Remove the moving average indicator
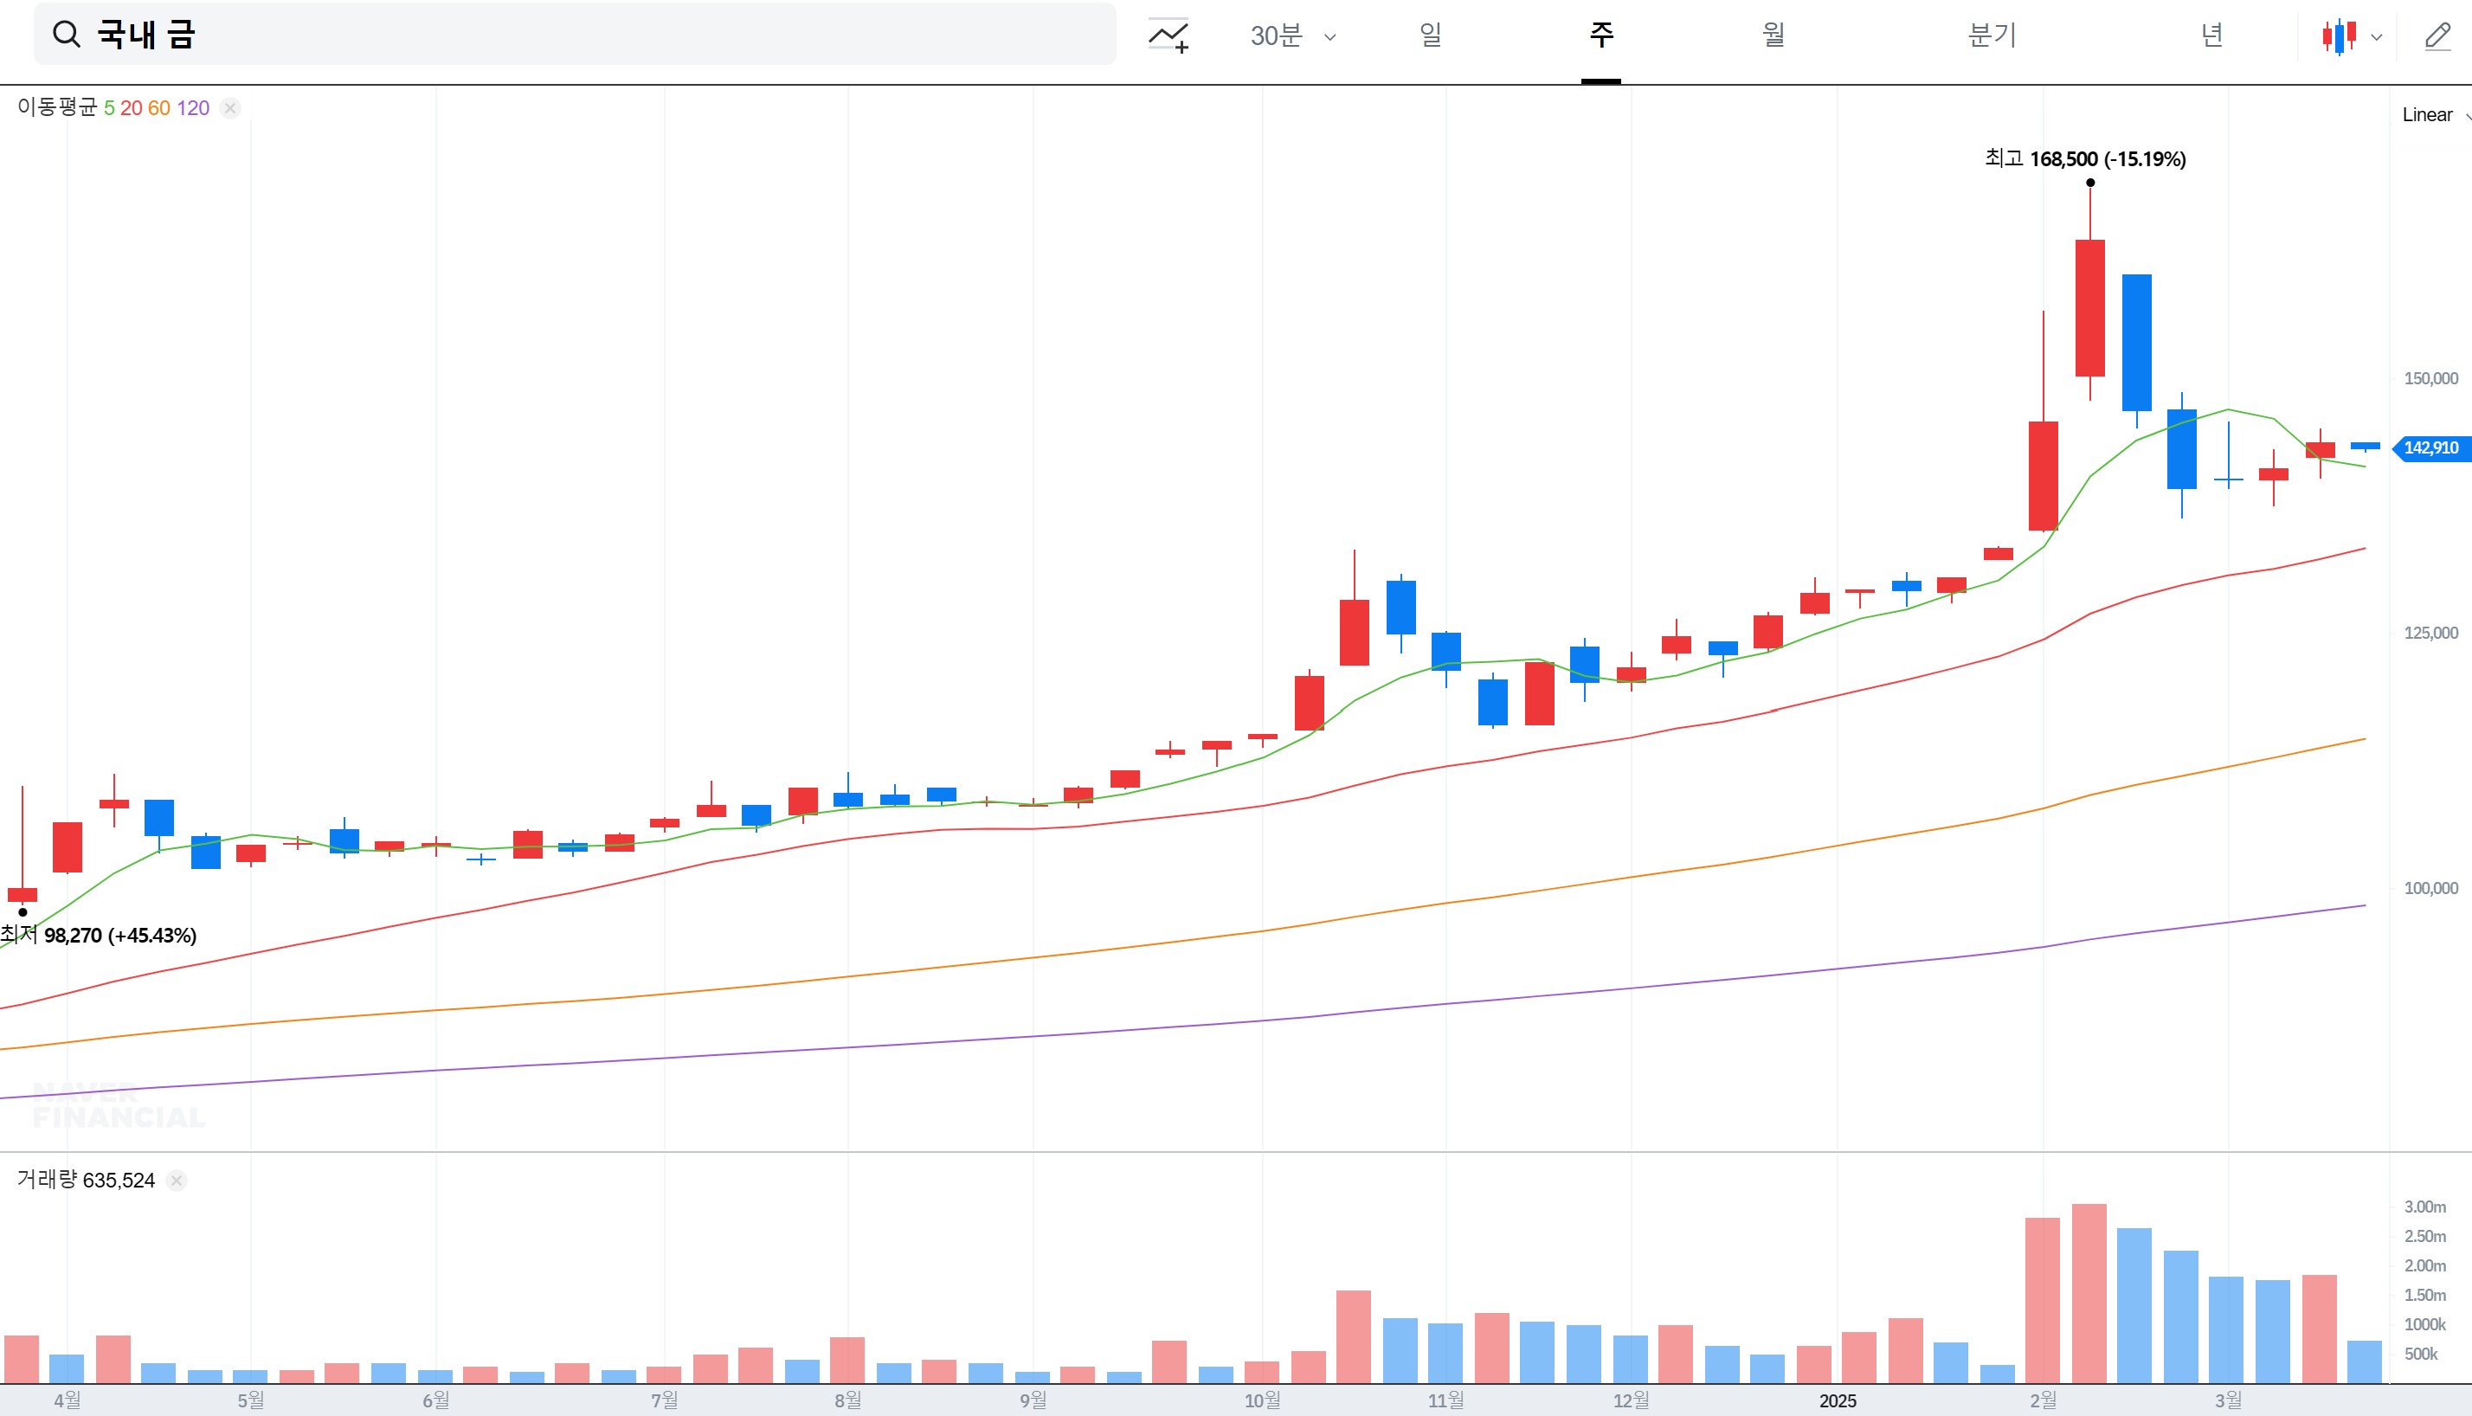 [229, 108]
